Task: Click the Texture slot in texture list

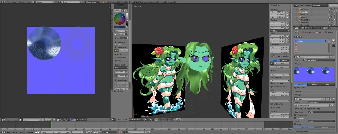Action: [311, 41]
